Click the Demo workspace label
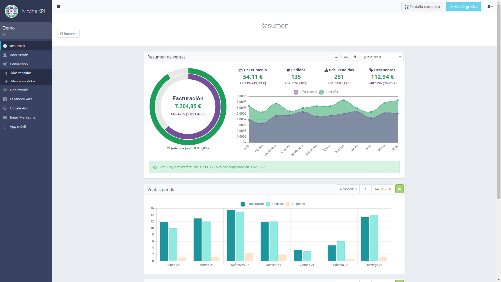Image resolution: width=501 pixels, height=282 pixels. click(x=9, y=27)
